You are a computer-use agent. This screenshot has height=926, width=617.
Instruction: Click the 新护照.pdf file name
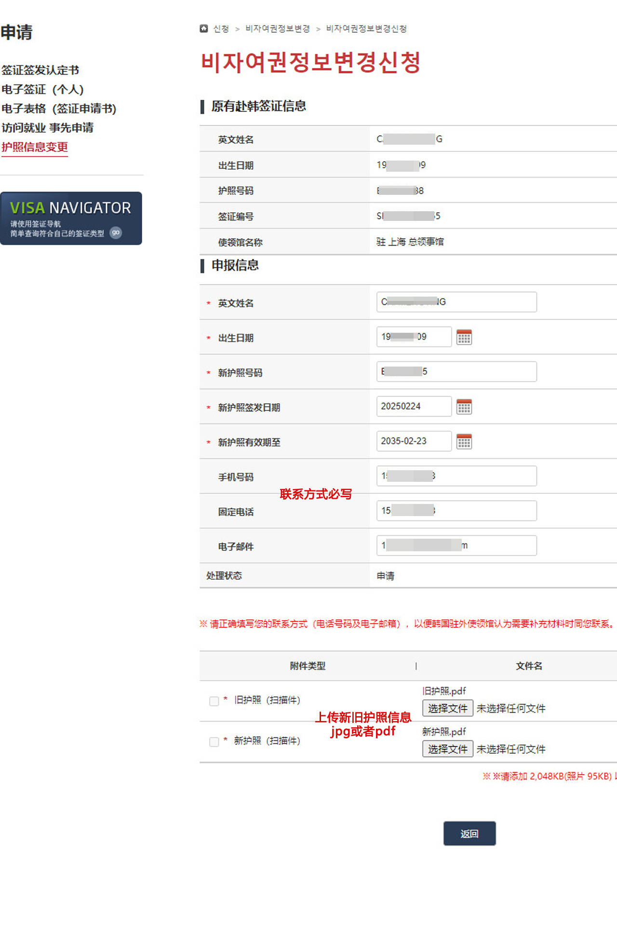[444, 731]
